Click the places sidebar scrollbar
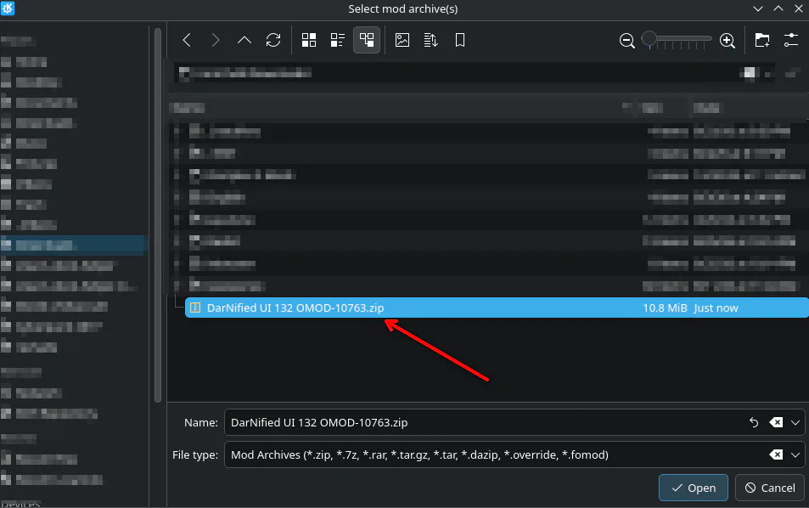Image resolution: width=809 pixels, height=508 pixels. point(157,215)
